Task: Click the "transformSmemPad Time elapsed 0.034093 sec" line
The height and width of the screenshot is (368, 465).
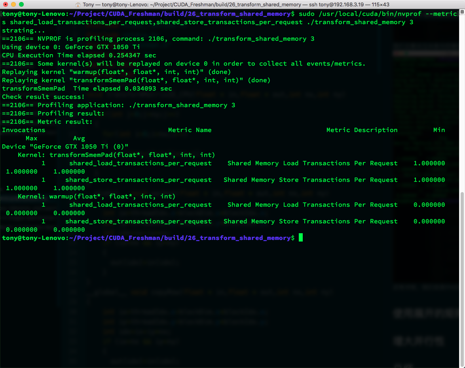Action: point(87,89)
